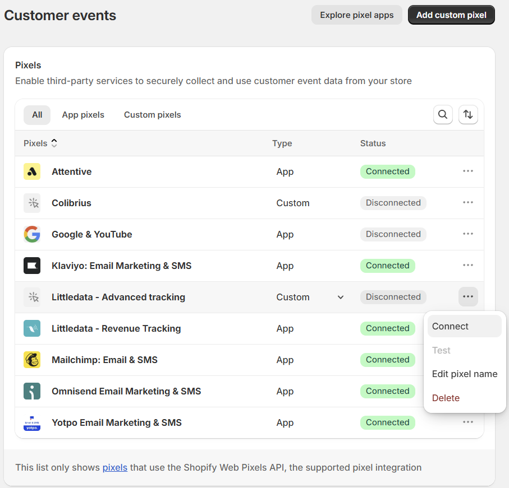Image resolution: width=509 pixels, height=488 pixels.
Task: Open Yotpo Email Marketing & SMS name
Action: [x=117, y=422]
